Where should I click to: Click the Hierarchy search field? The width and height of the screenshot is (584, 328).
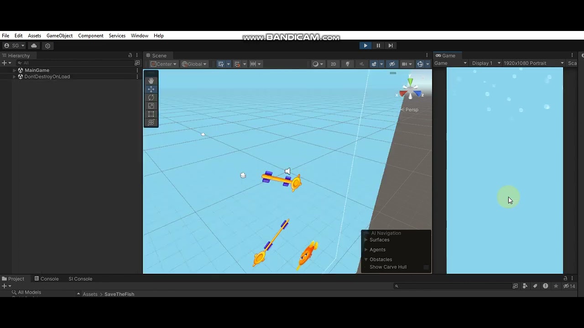click(x=75, y=63)
